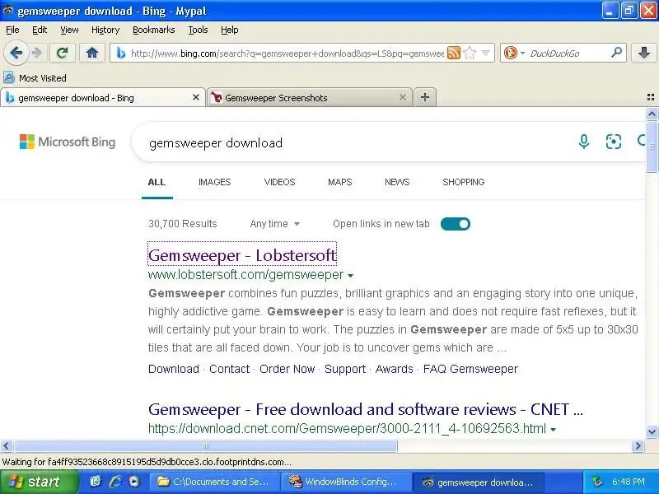
Task: Toggle Open links in new tab switch
Action: pos(456,224)
